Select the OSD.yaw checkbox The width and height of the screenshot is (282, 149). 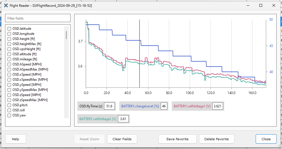9,115
